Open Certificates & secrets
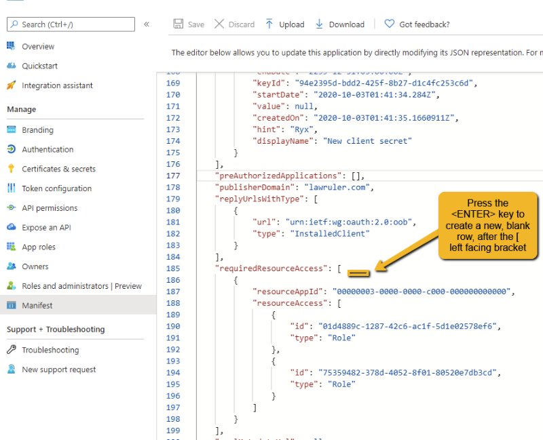The image size is (543, 440). pos(58,169)
